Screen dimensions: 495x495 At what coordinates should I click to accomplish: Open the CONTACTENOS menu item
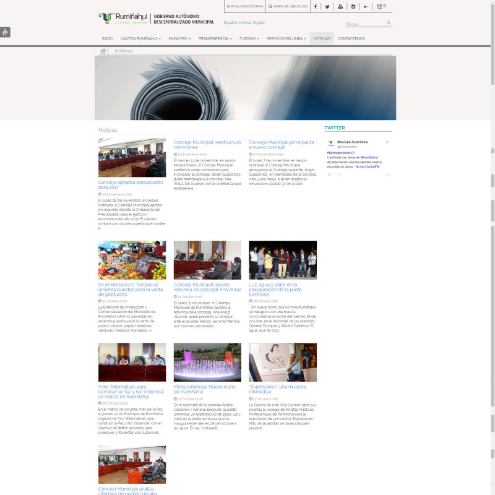pos(351,38)
